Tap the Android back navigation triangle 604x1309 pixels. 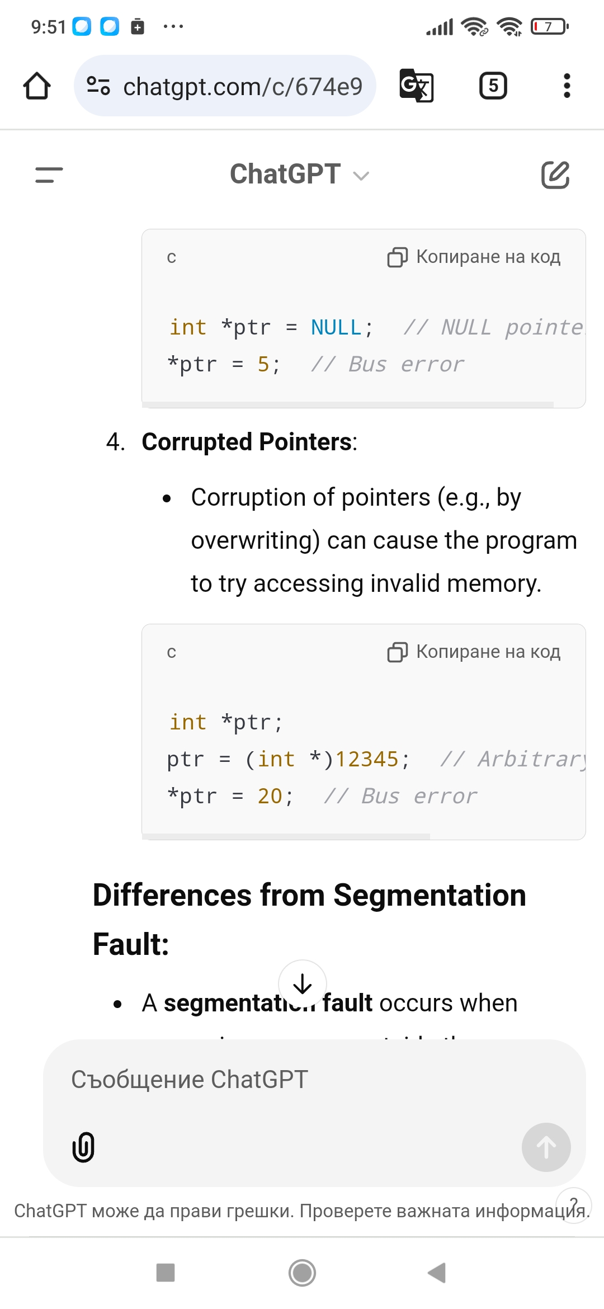click(x=436, y=1273)
